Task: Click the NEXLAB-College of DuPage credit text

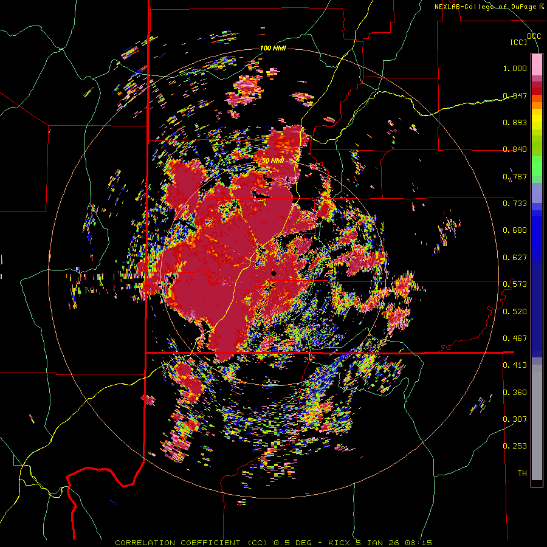Action: pyautogui.click(x=489, y=7)
